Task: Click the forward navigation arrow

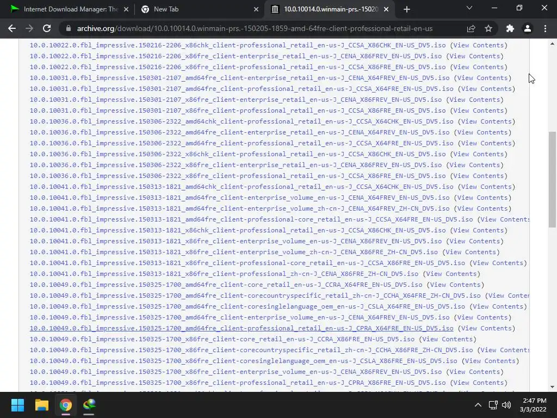Action: [29, 28]
